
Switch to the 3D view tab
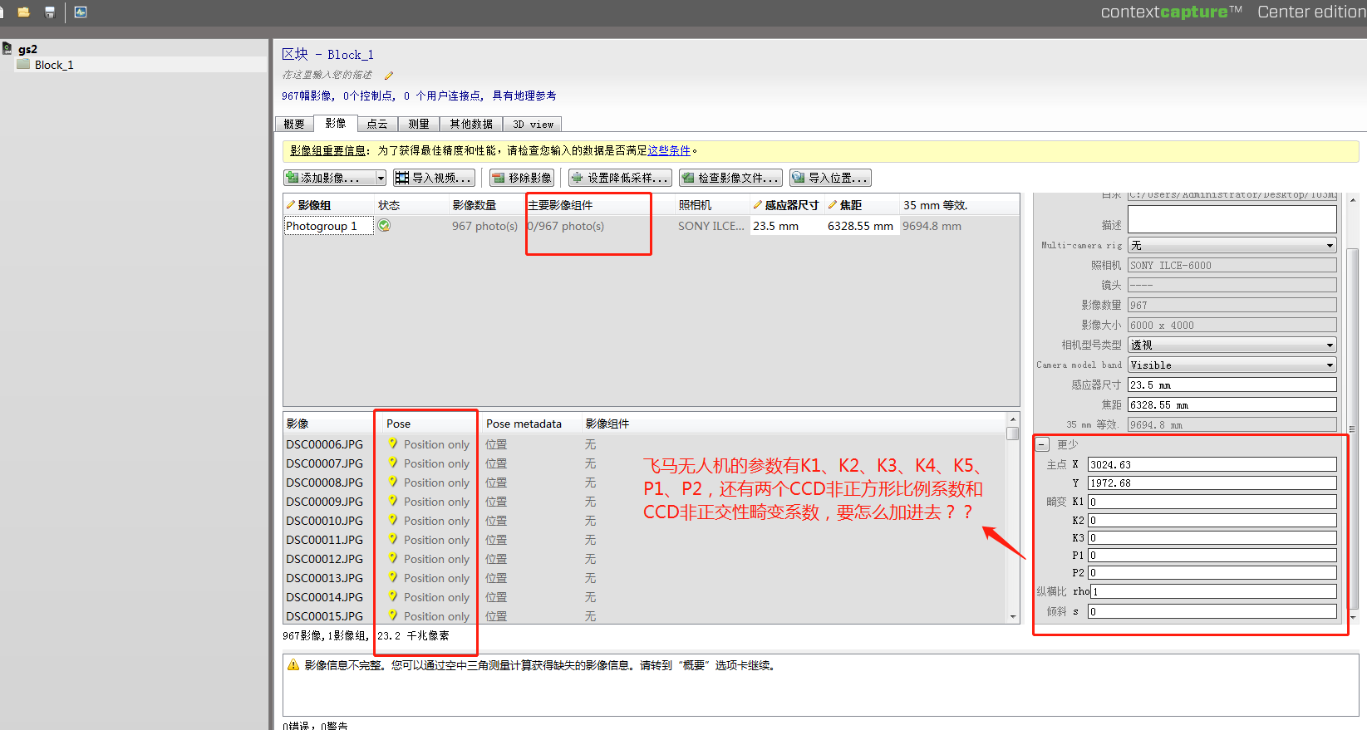533,124
